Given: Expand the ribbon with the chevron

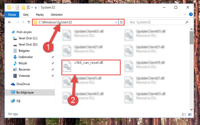Looking at the screenshot, I should pyautogui.click(x=185, y=14).
